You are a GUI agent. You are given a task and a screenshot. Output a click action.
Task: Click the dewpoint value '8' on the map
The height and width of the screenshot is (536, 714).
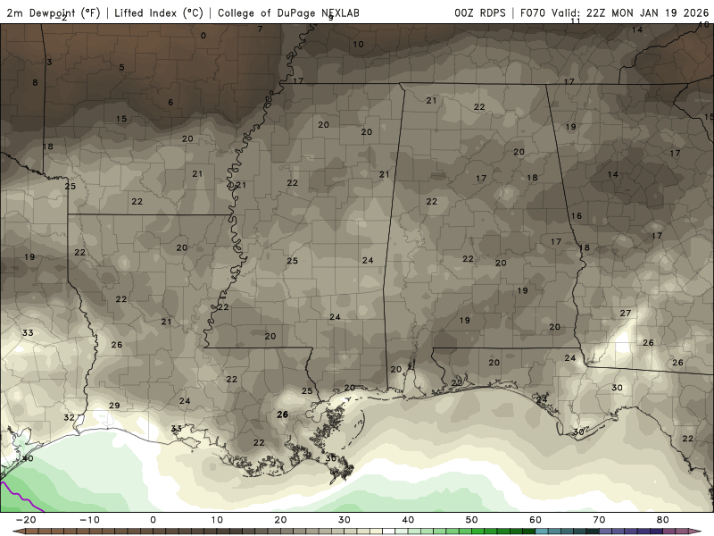pos(35,82)
